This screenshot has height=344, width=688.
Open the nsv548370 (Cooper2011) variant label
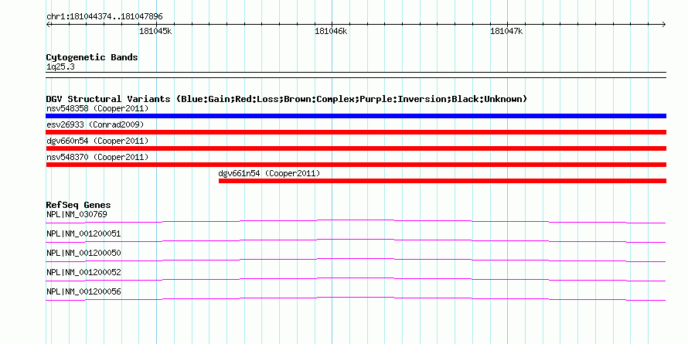97,157
